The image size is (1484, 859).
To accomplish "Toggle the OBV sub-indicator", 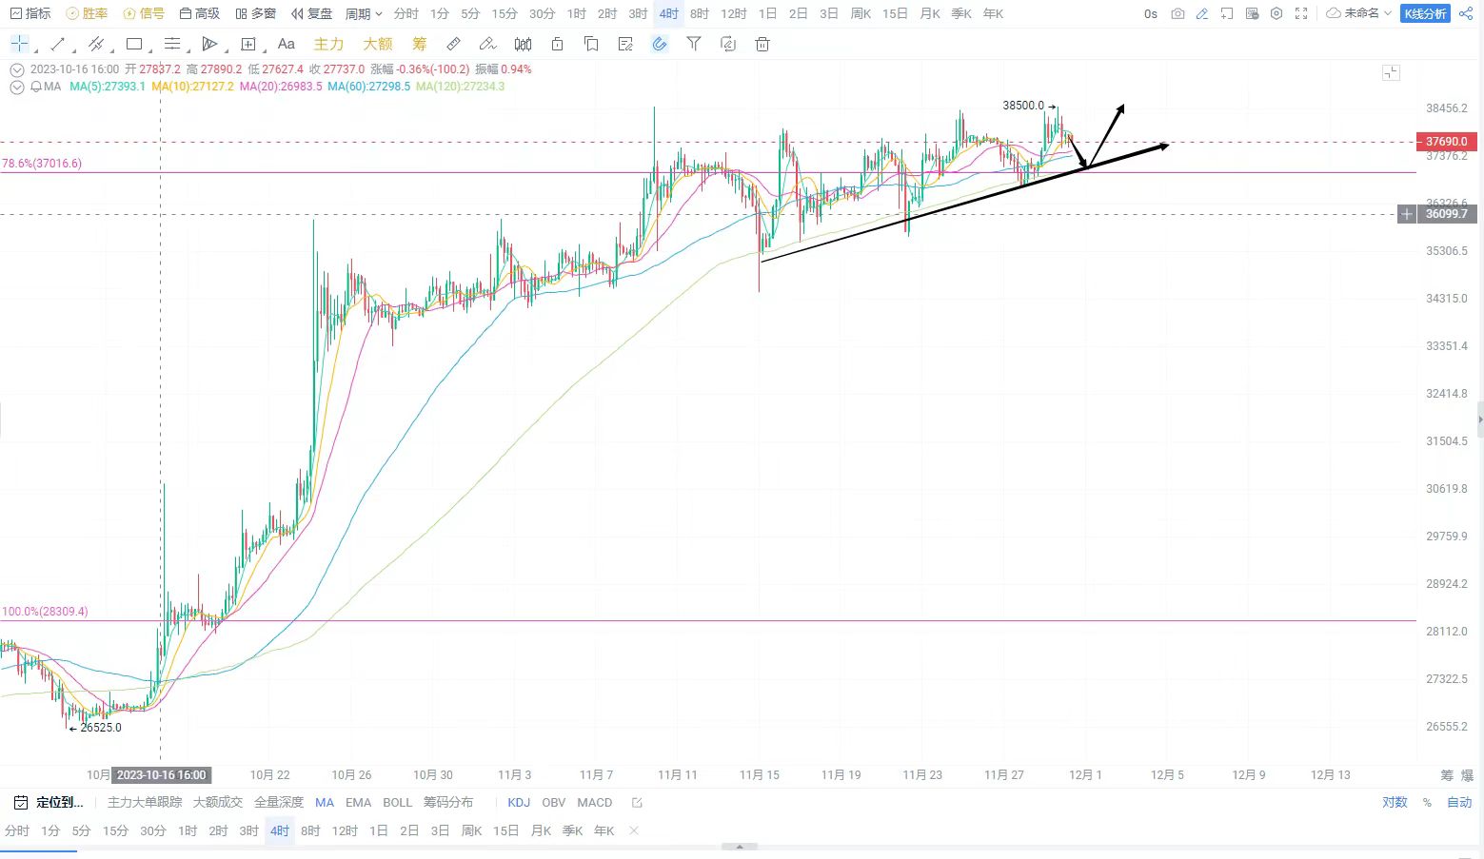I will [x=554, y=802].
